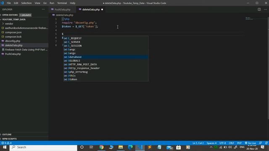Image resolution: width=269 pixels, height=151 pixels.
Task: Open Microsoft Edge from the taskbar
Action: coord(130,147)
